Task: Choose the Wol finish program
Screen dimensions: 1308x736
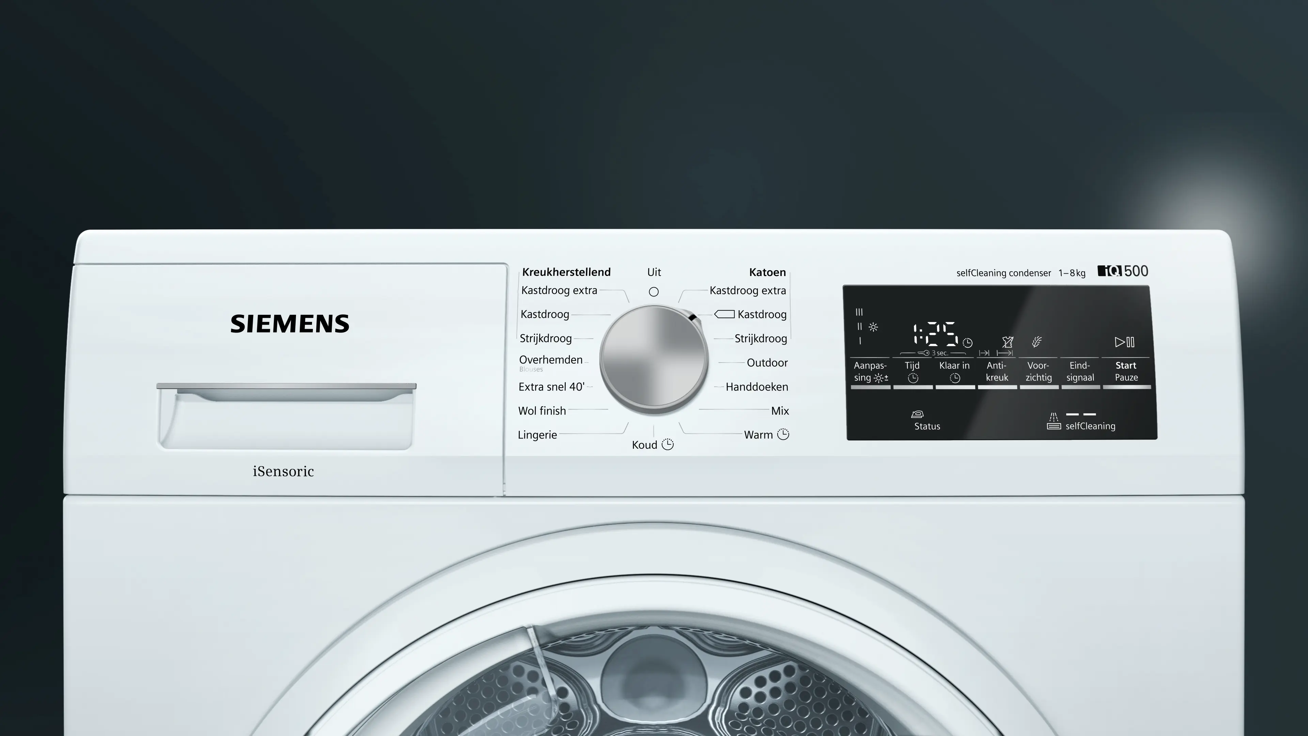Action: point(542,411)
